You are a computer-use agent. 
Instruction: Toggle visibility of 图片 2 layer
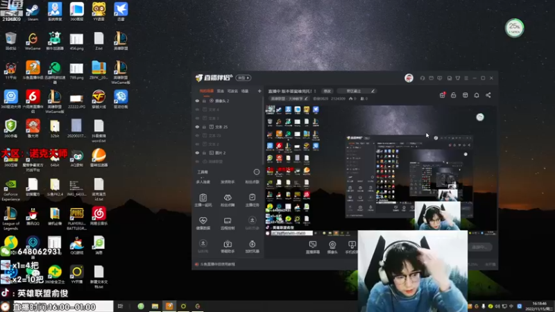197,153
